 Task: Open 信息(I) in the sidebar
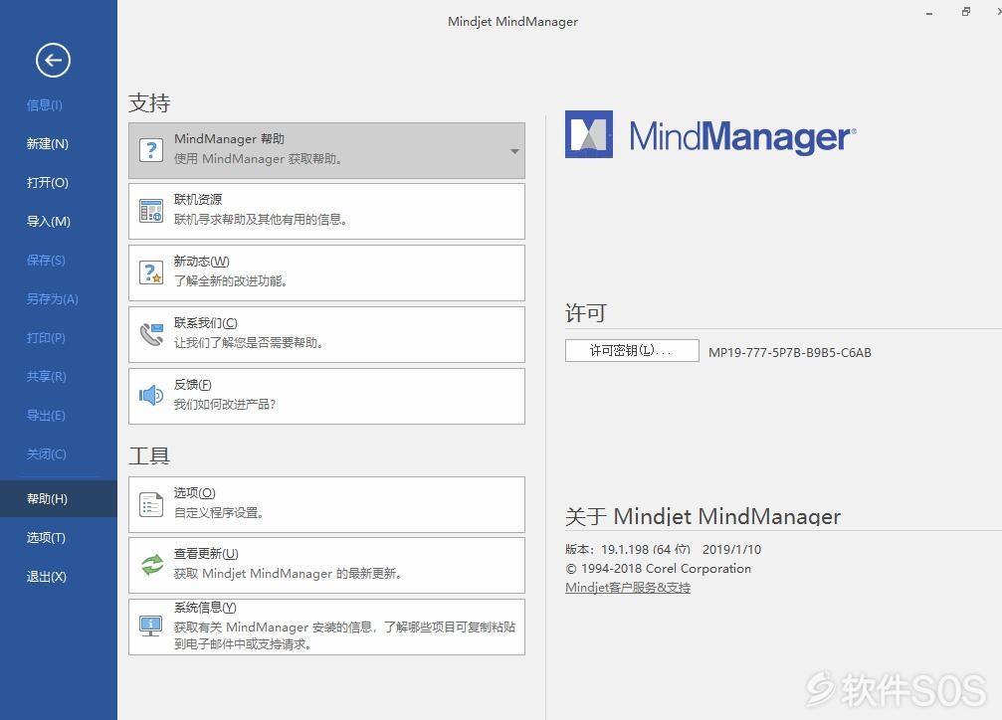click(45, 104)
